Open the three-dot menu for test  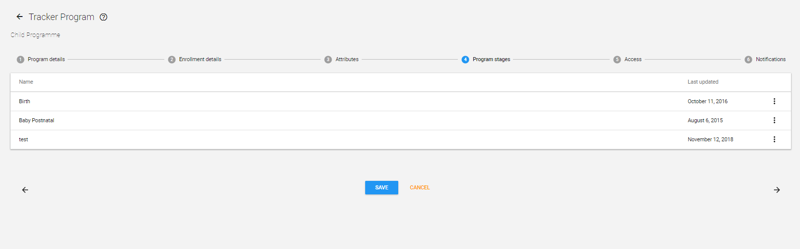click(774, 139)
